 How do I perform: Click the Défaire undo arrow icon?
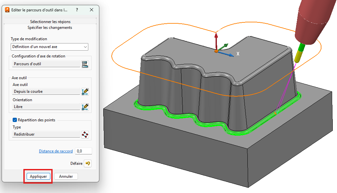click(x=88, y=163)
